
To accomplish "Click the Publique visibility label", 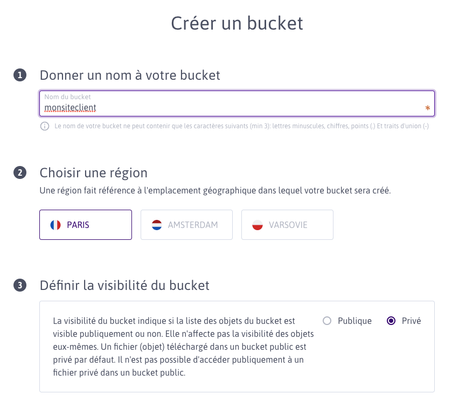I will coord(354,321).
